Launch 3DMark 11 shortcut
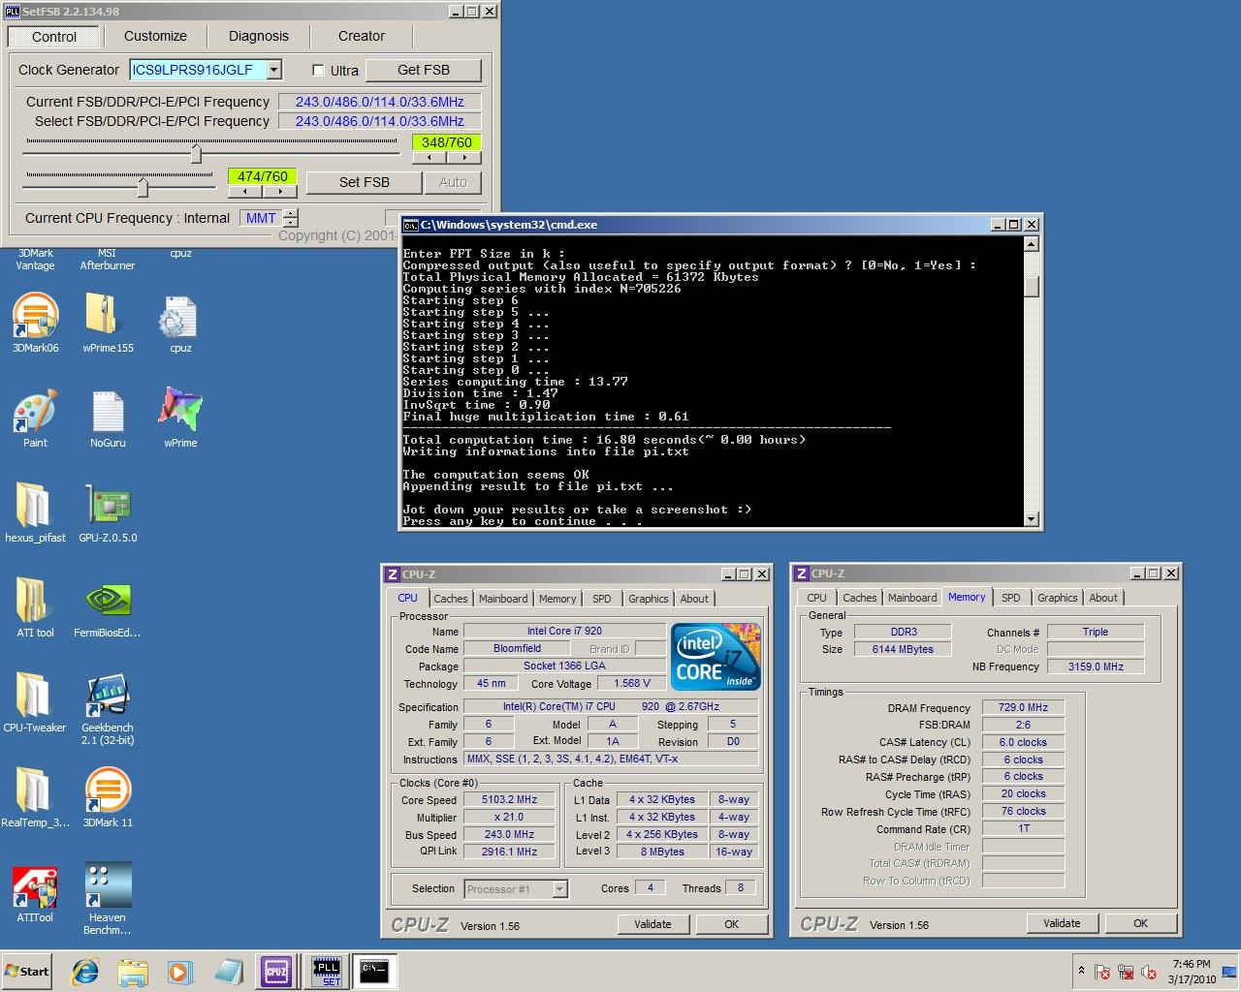This screenshot has height=992, width=1241. click(108, 798)
